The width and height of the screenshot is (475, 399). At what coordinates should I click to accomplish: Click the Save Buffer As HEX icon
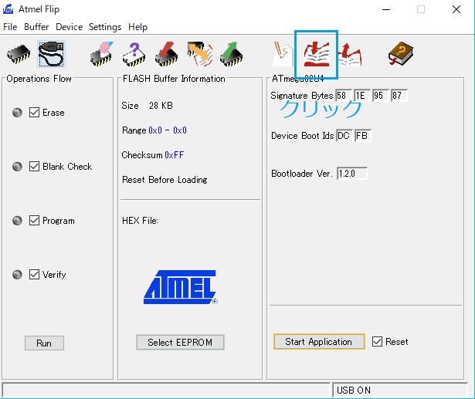click(350, 55)
